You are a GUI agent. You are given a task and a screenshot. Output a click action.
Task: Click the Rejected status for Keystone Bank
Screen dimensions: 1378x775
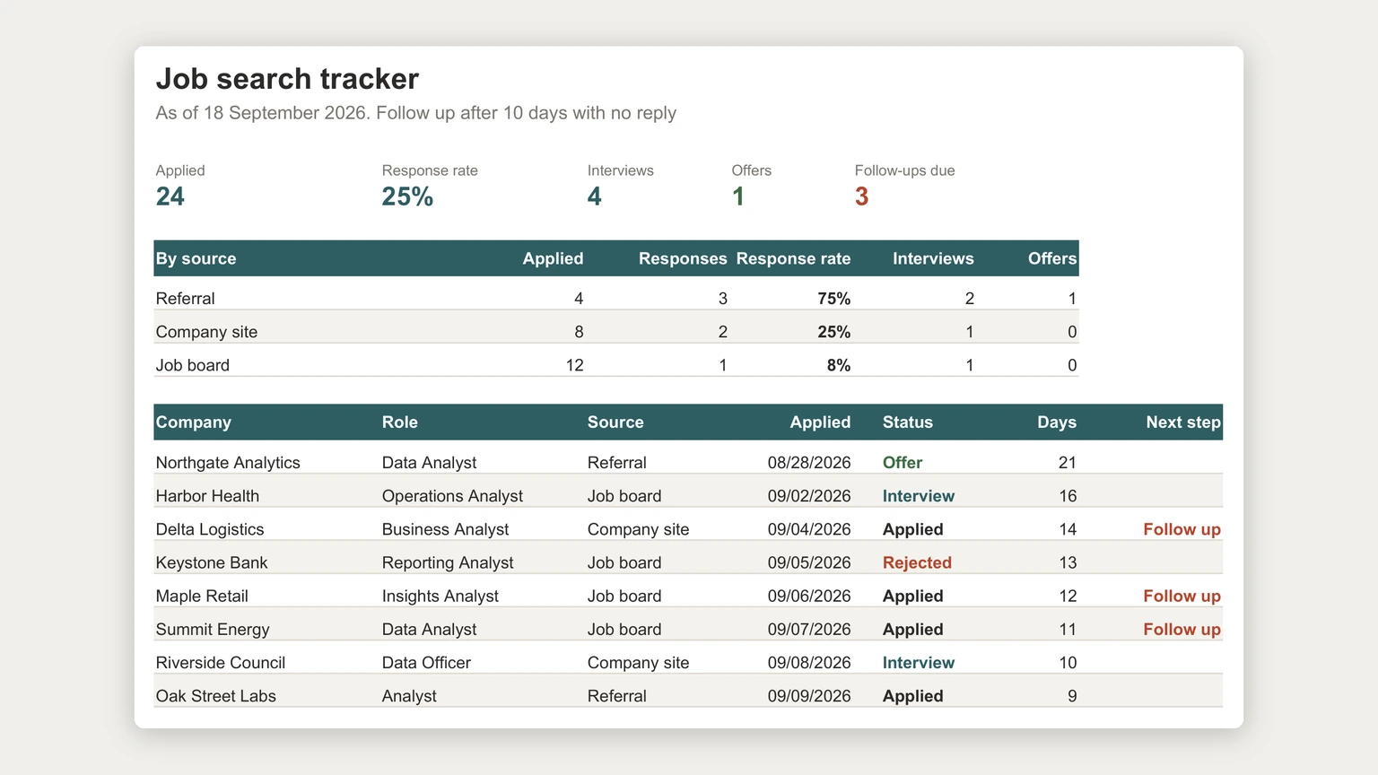tap(917, 562)
